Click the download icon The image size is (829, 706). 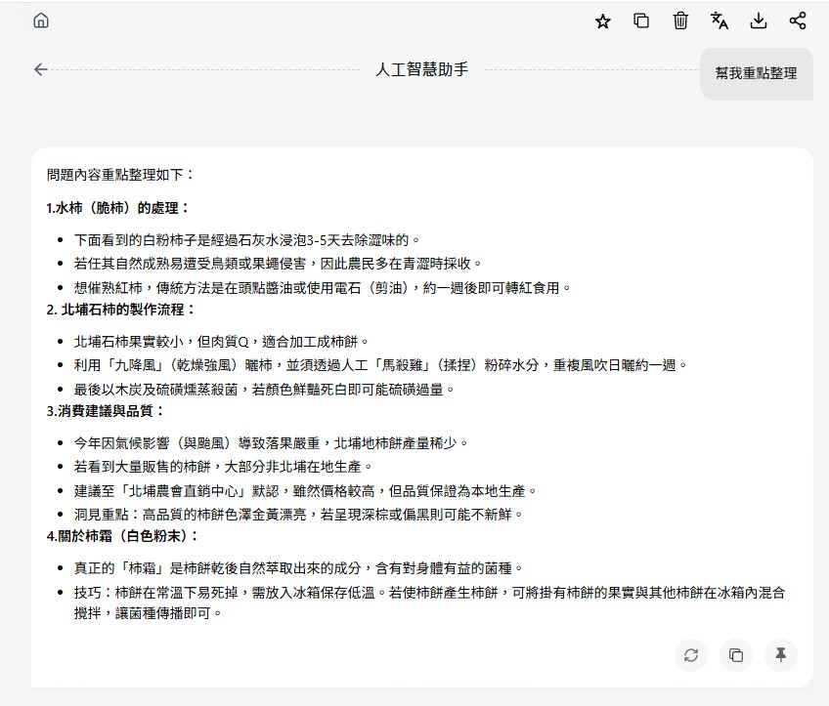tap(759, 21)
